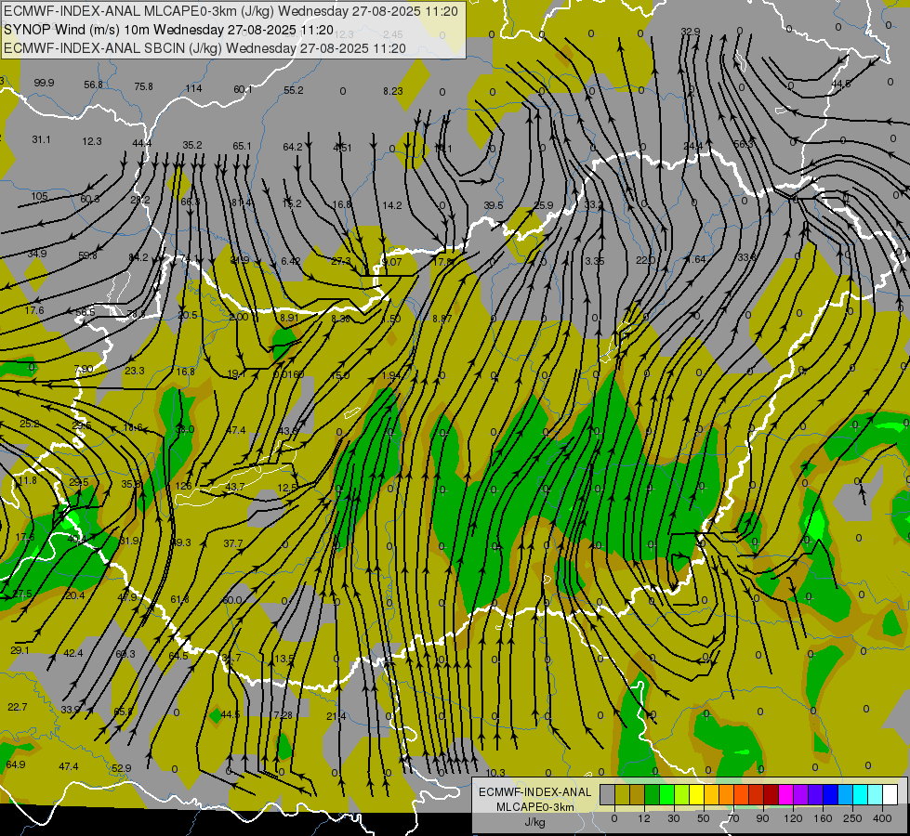Click the SBCIN title line in header

click(x=204, y=48)
